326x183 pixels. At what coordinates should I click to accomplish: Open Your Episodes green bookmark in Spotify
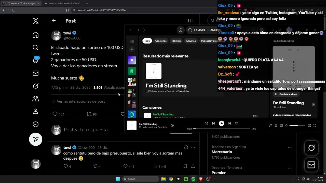[132, 71]
